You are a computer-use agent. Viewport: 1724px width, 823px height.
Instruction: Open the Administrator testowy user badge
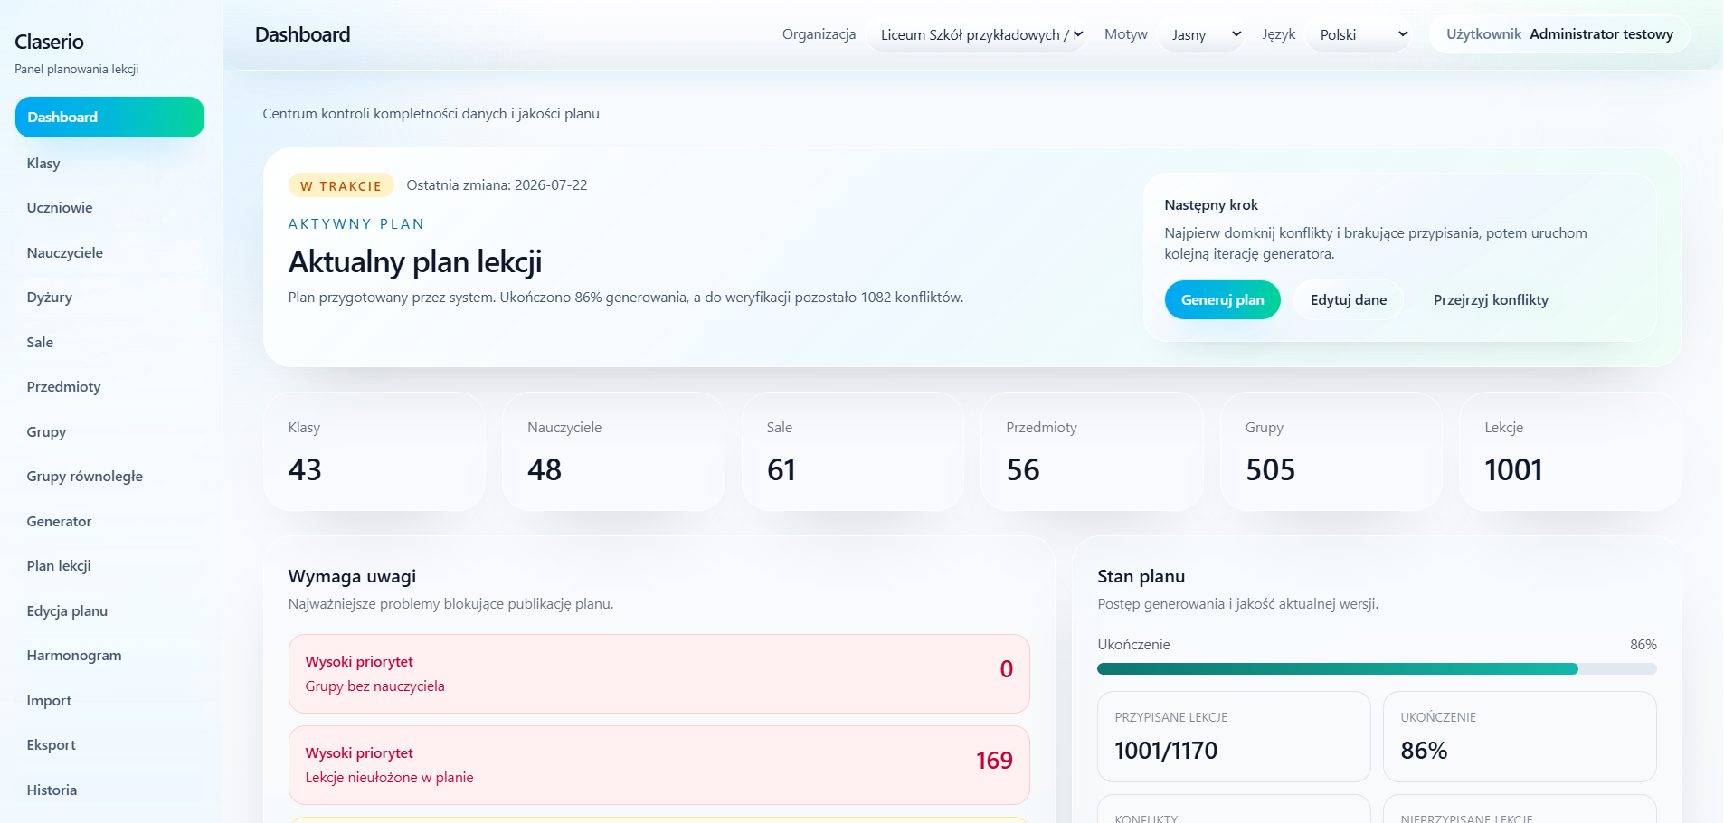click(1559, 34)
